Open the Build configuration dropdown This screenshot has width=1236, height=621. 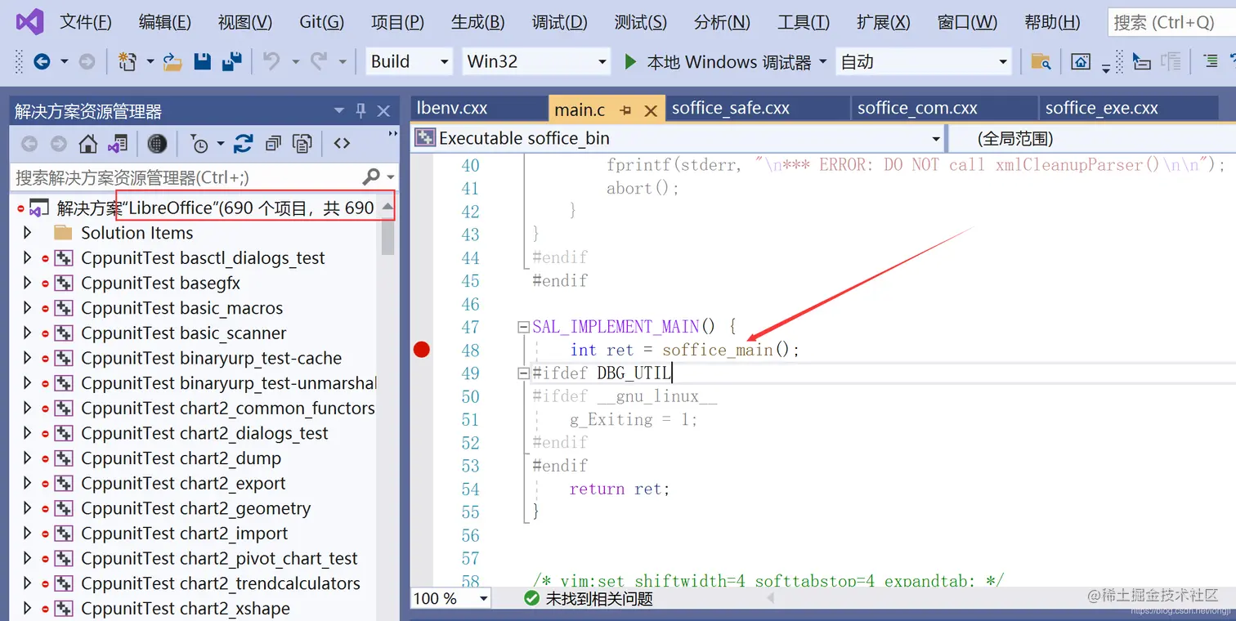[408, 61]
